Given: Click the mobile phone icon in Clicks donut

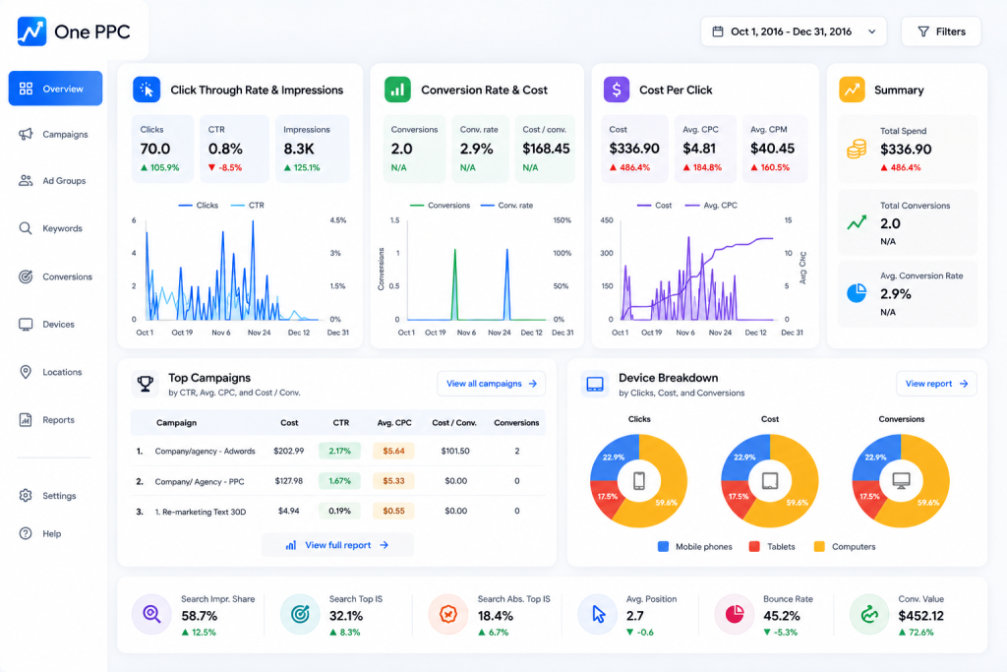Looking at the screenshot, I should [x=639, y=480].
